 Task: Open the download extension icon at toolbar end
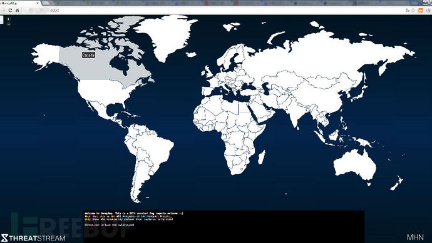click(x=428, y=10)
